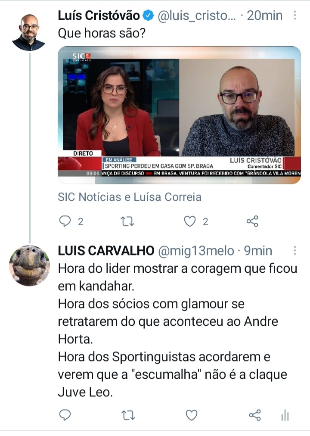Share LUIS CARVALHO's reply
This screenshot has height=436, width=310.
point(255,415)
